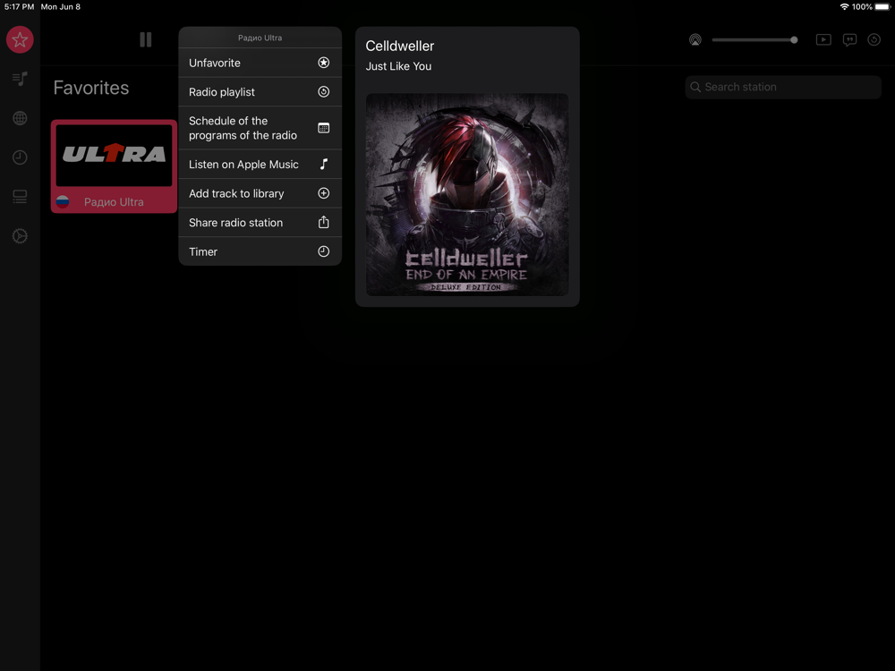Click the Радио Ultra station label

pyautogui.click(x=114, y=202)
